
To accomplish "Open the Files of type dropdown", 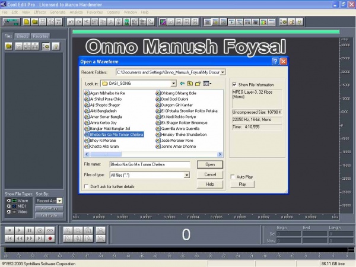I will [187, 175].
